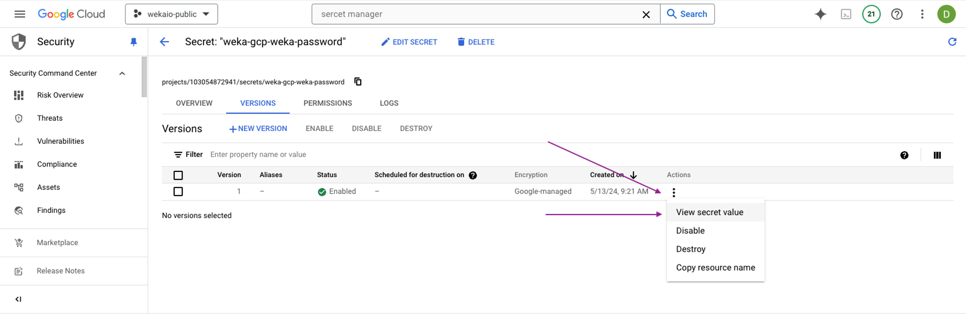Select all versions with header checkbox
The image size is (966, 315).
point(178,175)
